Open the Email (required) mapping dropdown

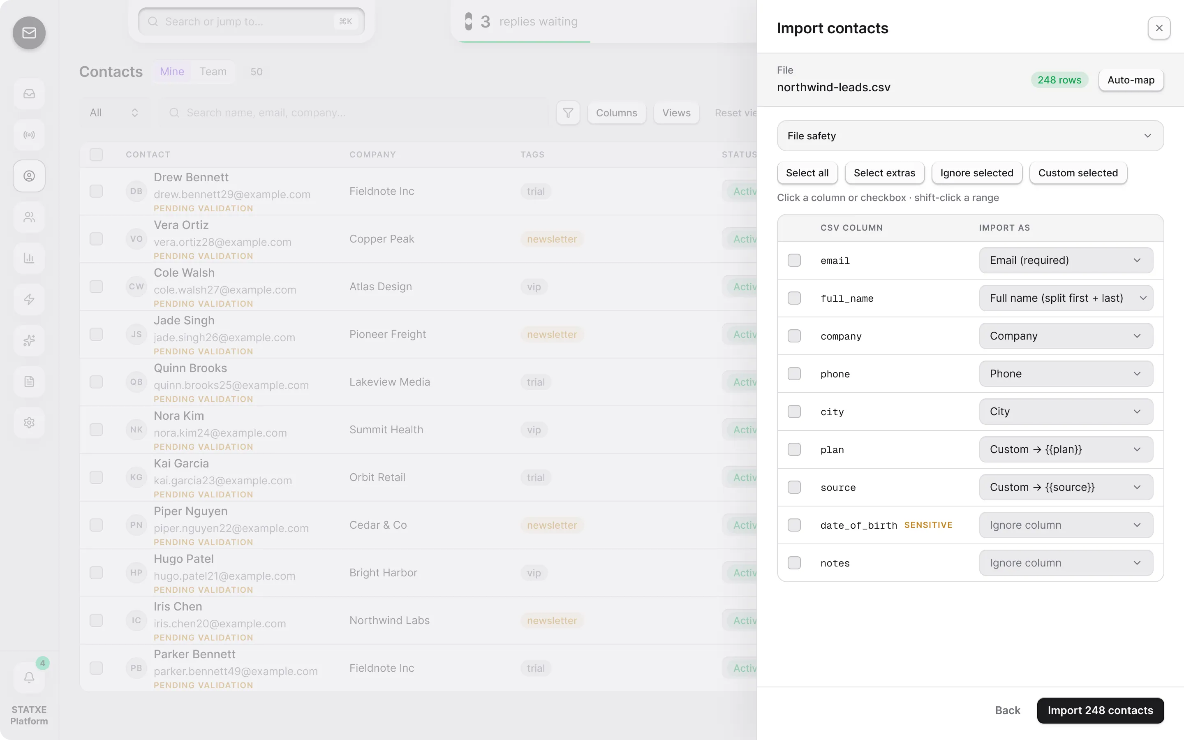click(x=1066, y=260)
